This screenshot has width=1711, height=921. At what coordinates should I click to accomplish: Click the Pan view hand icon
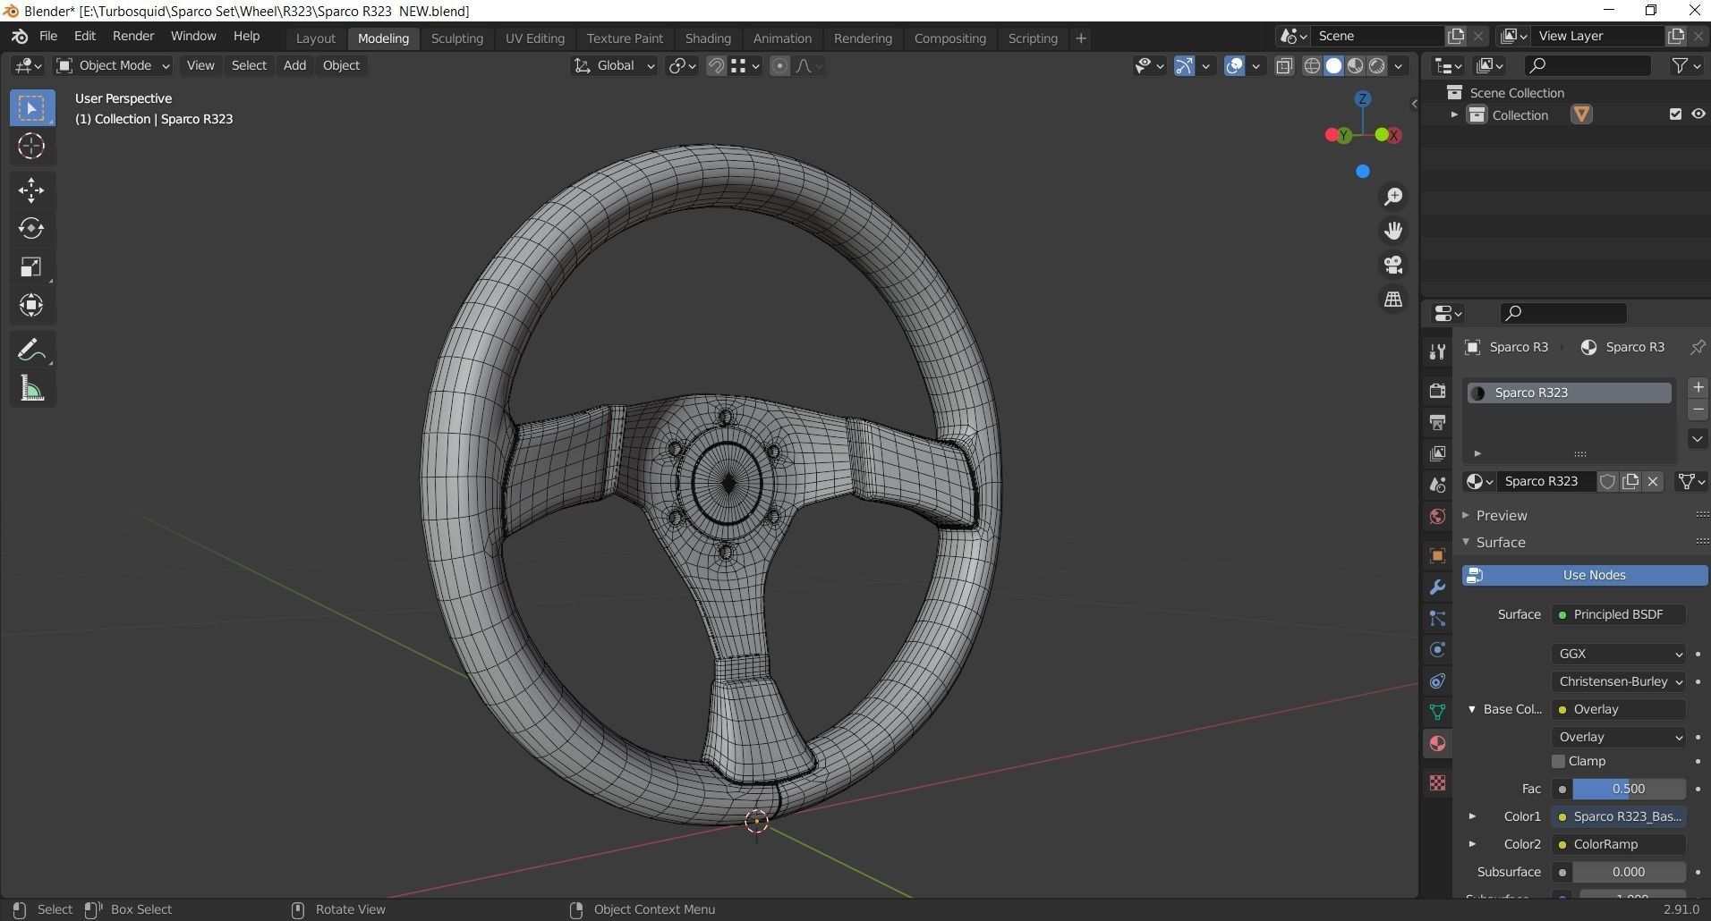click(x=1393, y=231)
